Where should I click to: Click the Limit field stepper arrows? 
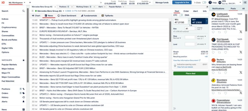click(x=195, y=44)
